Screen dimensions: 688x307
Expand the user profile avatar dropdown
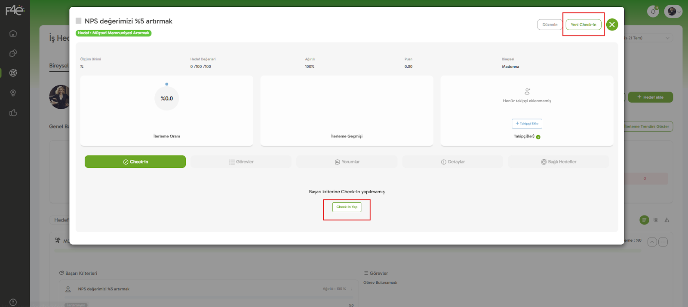click(x=673, y=12)
